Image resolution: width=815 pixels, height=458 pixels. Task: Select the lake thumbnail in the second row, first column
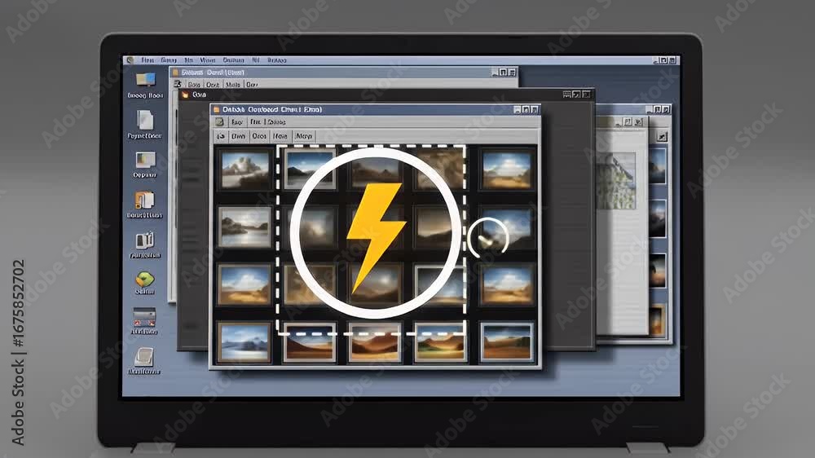[x=244, y=227]
